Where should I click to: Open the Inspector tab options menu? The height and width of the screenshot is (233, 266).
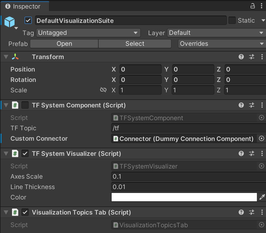(262, 6)
